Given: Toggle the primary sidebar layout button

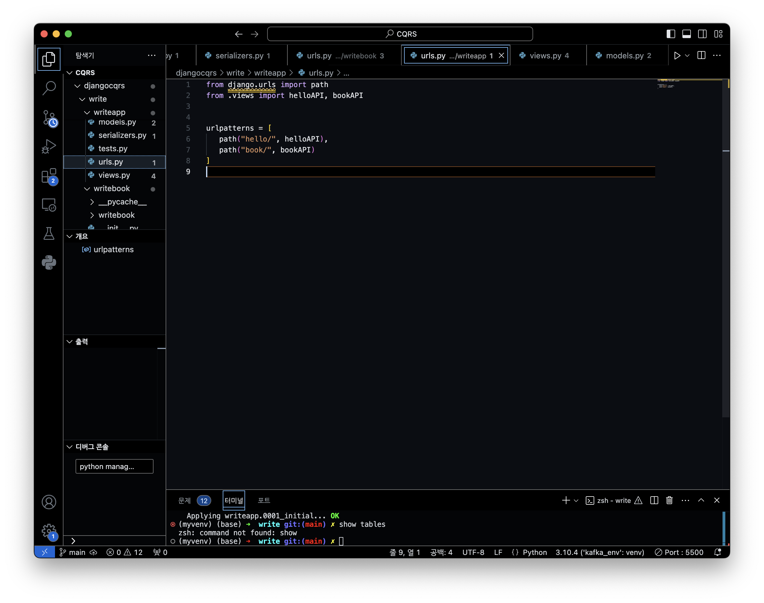Looking at the screenshot, I should tap(671, 34).
